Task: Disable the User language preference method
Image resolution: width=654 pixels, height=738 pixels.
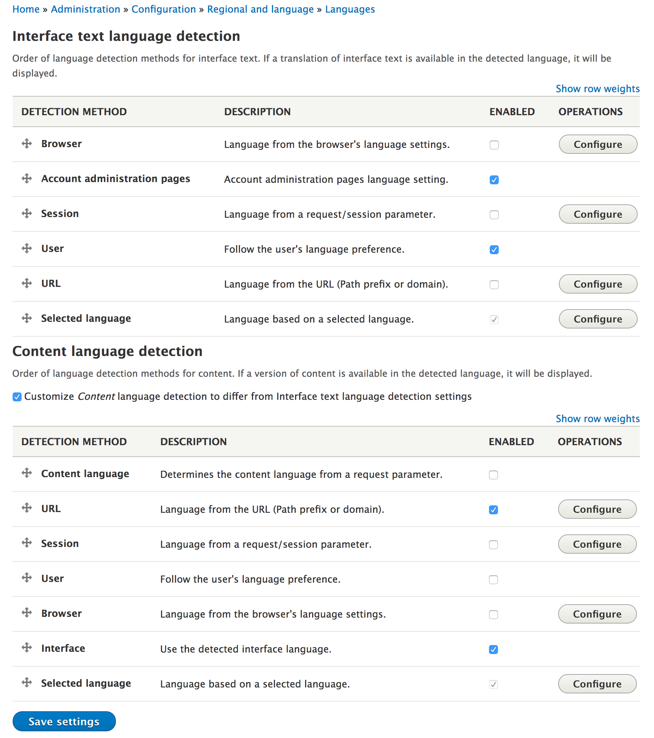Action: point(494,249)
